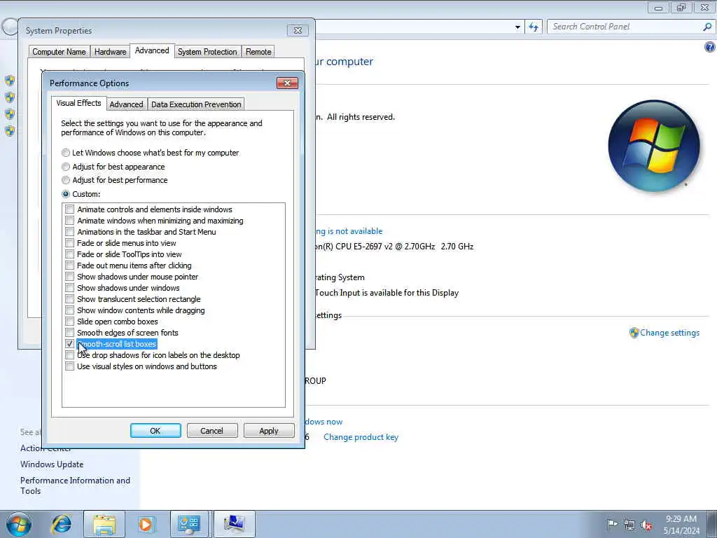Viewport: 717px width, 538px height.
Task: Open the Windows Start orb
Action: (19, 524)
